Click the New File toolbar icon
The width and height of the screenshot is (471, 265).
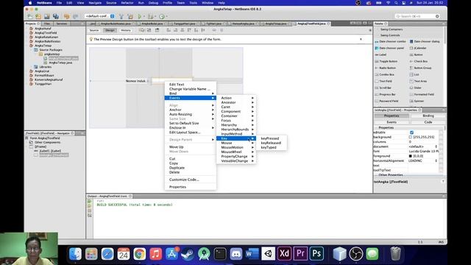(30, 16)
